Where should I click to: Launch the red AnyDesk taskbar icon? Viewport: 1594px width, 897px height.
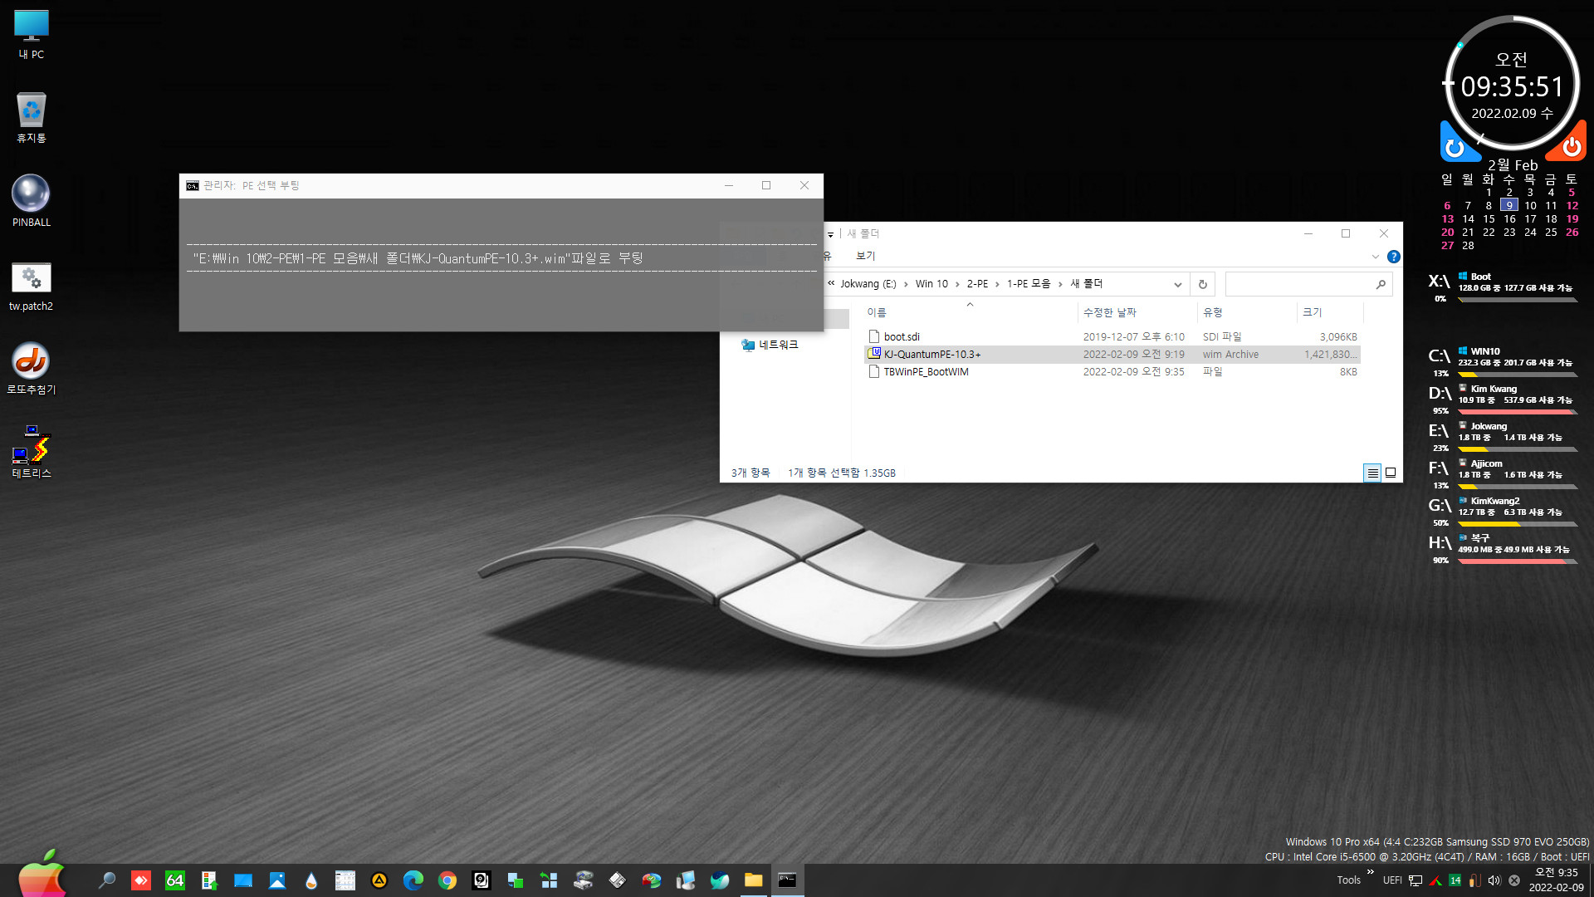point(141,880)
